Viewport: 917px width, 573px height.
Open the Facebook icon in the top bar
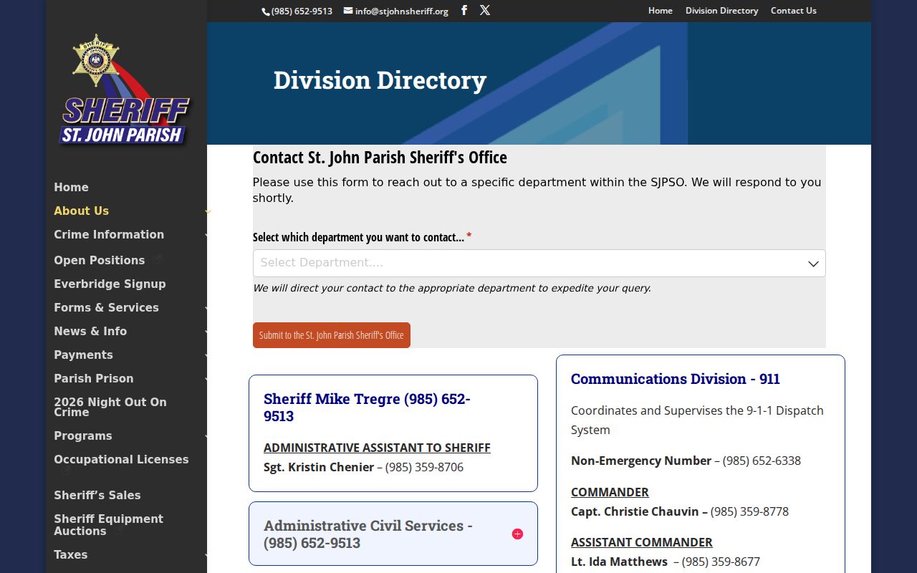click(x=464, y=10)
